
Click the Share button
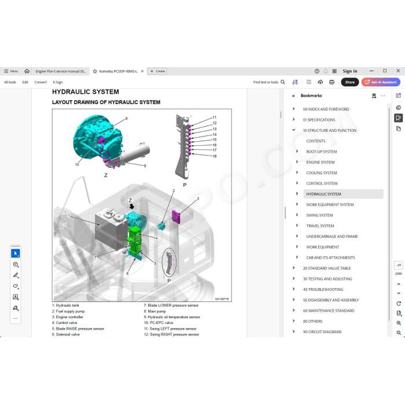point(349,82)
